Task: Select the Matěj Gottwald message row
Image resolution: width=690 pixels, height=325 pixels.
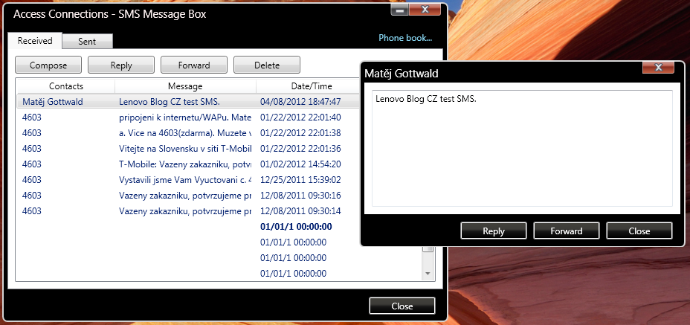Action: click(x=52, y=102)
